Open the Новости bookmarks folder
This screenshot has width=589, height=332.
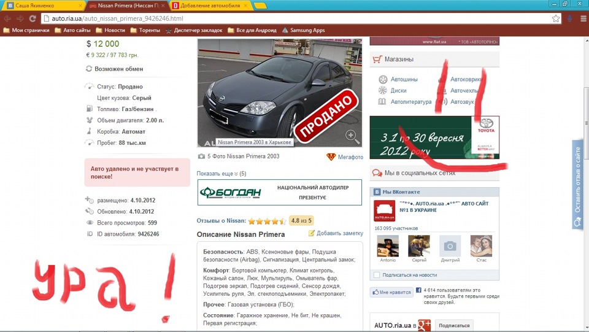click(x=110, y=30)
